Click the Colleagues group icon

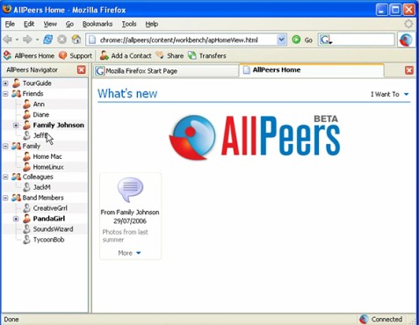pyautogui.click(x=16, y=177)
